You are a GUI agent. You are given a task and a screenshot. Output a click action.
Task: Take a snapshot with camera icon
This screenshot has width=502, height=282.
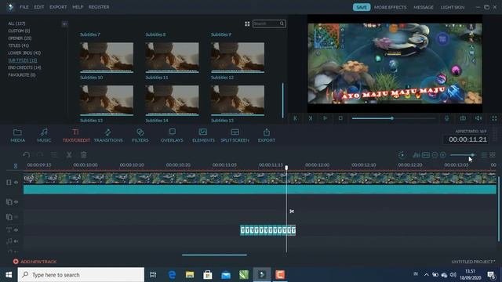pos(463,118)
